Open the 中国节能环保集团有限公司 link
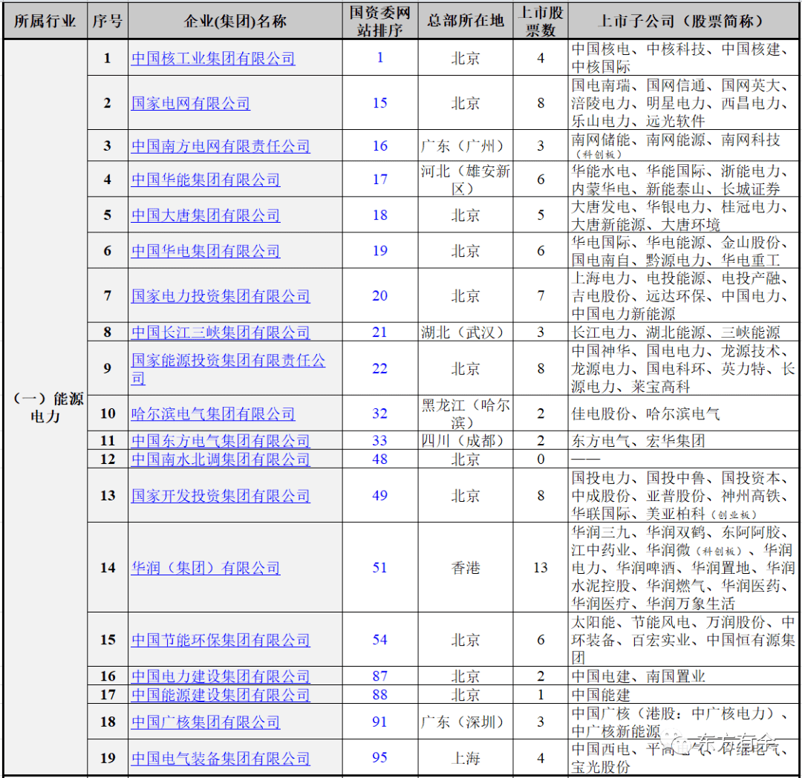Screen dimensions: 802x778 [221, 640]
